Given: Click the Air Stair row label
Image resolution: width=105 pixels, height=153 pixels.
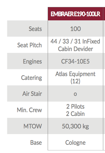Looking at the screenshot, I should pos(32,94).
